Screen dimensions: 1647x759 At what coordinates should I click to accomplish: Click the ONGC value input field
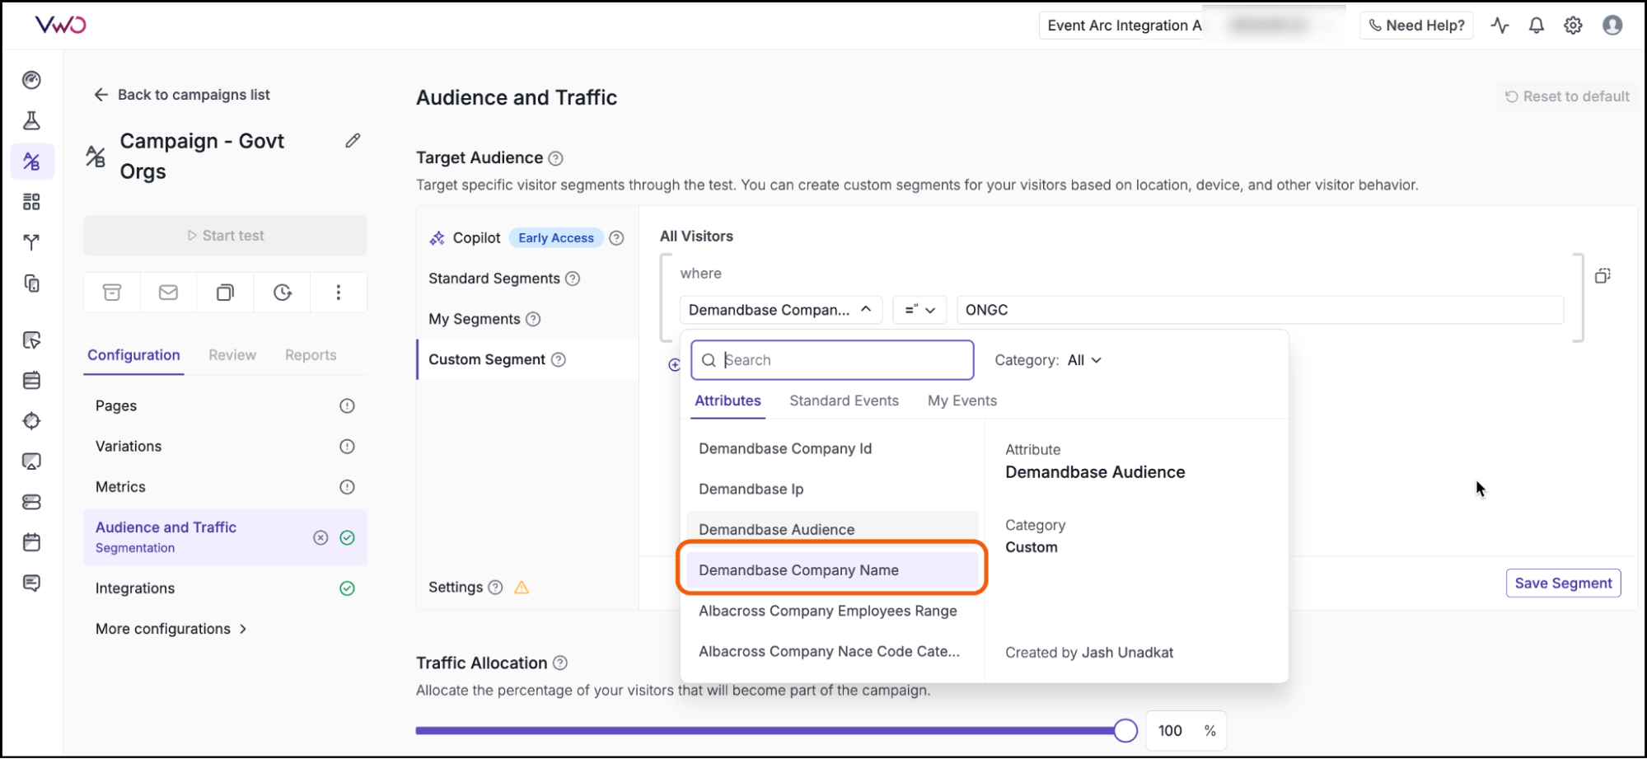(1260, 310)
